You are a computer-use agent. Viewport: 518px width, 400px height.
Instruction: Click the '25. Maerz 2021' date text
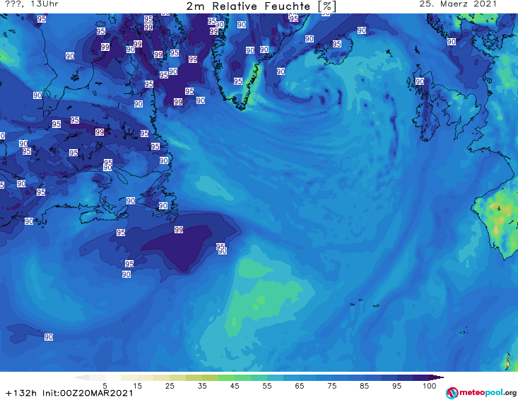458,4
